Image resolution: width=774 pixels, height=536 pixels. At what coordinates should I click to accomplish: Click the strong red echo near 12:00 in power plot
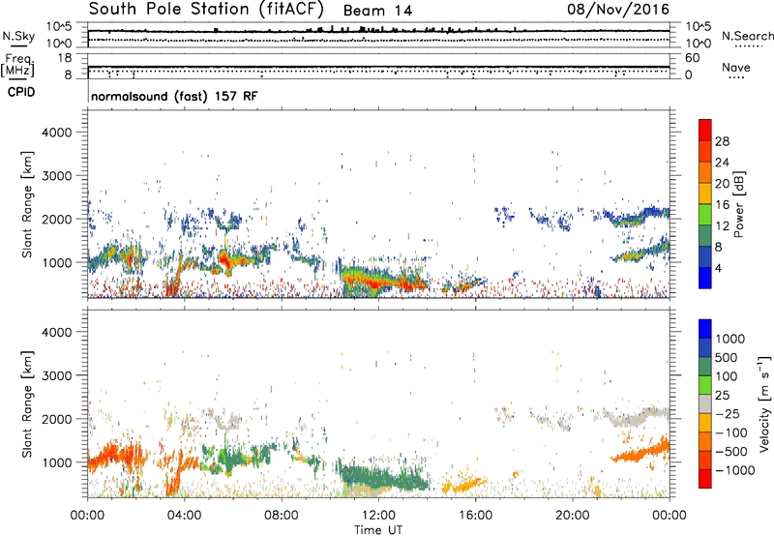click(x=375, y=283)
